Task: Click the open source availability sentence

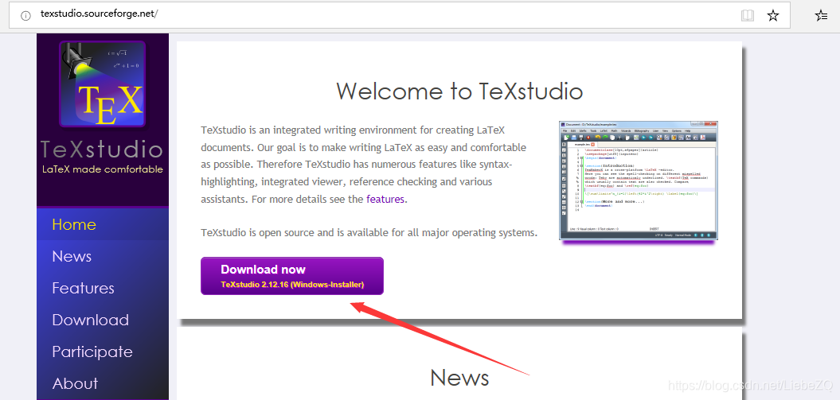Action: 369,233
